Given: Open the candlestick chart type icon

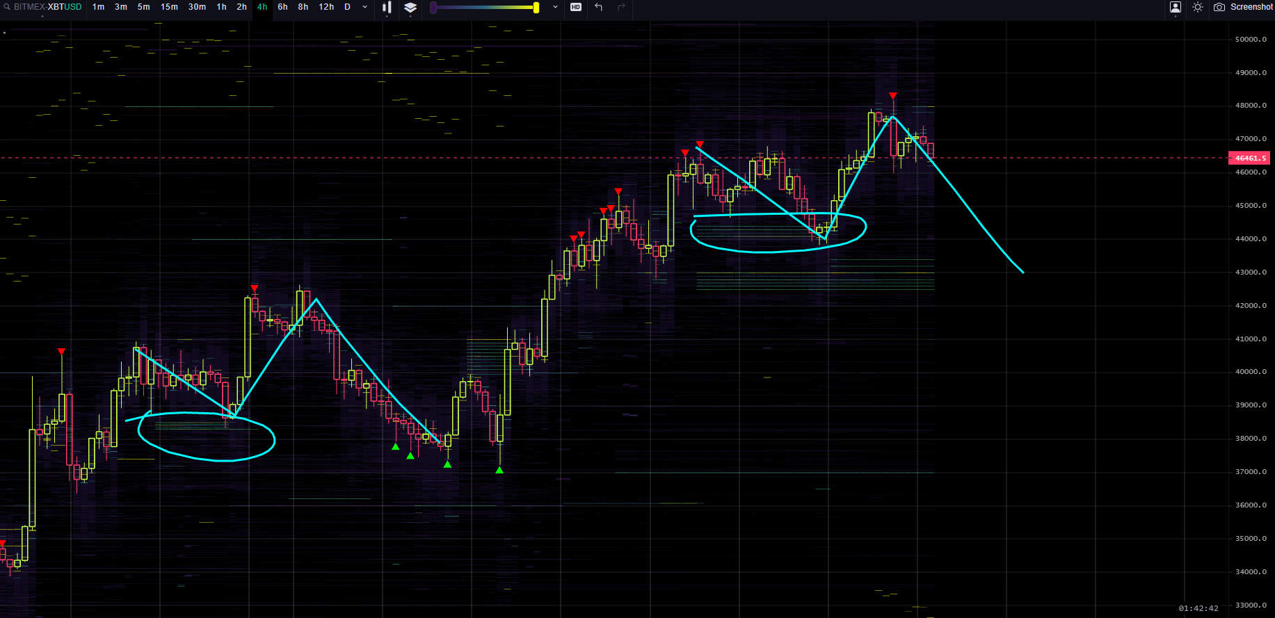Looking at the screenshot, I should click(x=387, y=7).
